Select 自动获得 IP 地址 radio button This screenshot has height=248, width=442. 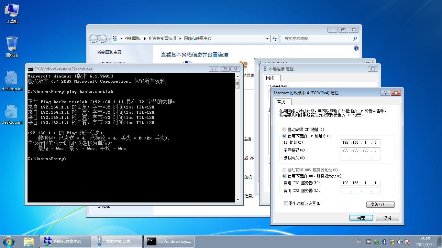284,129
